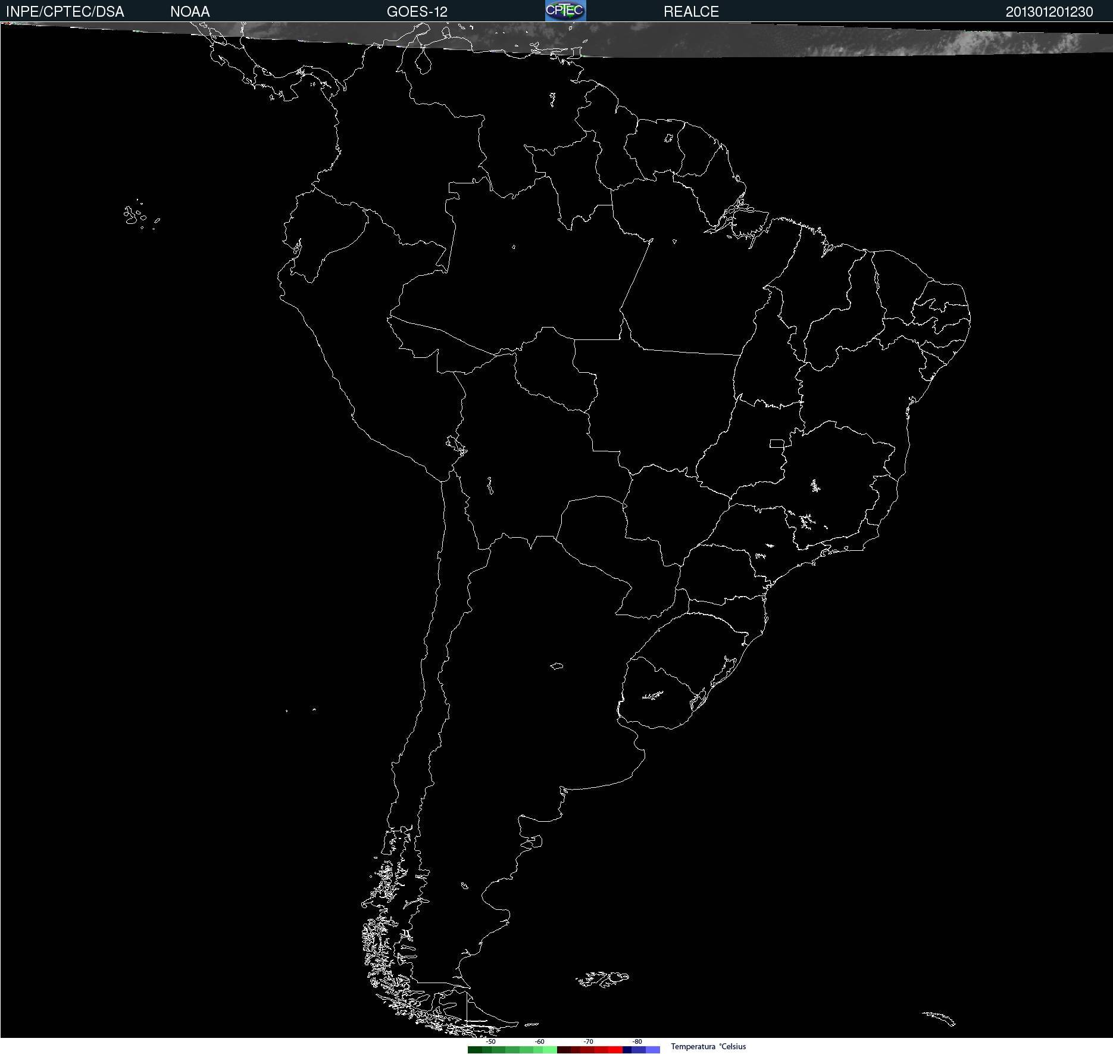The width and height of the screenshot is (1113, 1054).
Task: Click the GOES-12 satellite label
Action: [417, 12]
